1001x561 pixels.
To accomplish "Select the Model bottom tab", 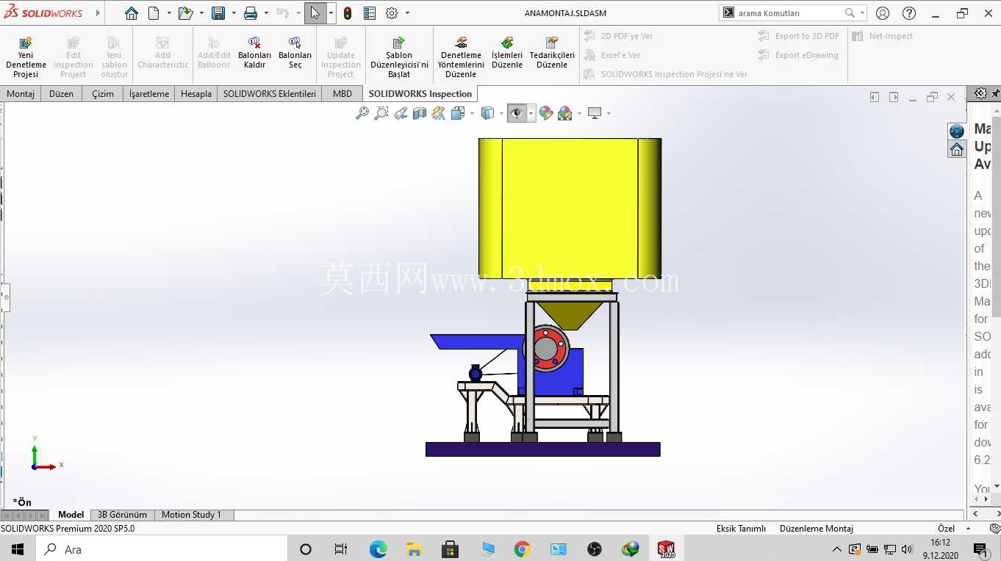I will (x=71, y=515).
